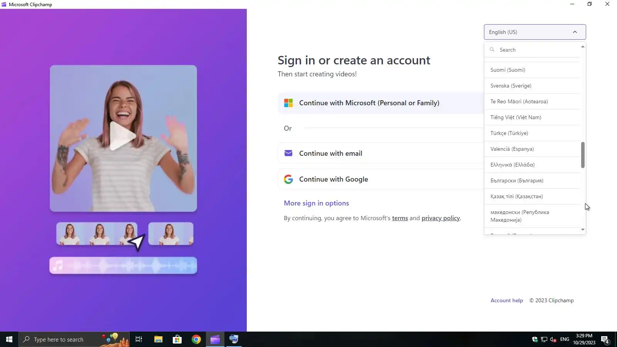Select Suomi (Suomi) language
Viewport: 617px width, 347px height.
click(x=532, y=70)
